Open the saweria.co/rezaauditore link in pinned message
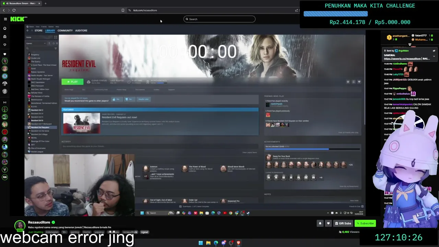Screen dimensions: 439x247 pyautogui.click(x=402, y=59)
